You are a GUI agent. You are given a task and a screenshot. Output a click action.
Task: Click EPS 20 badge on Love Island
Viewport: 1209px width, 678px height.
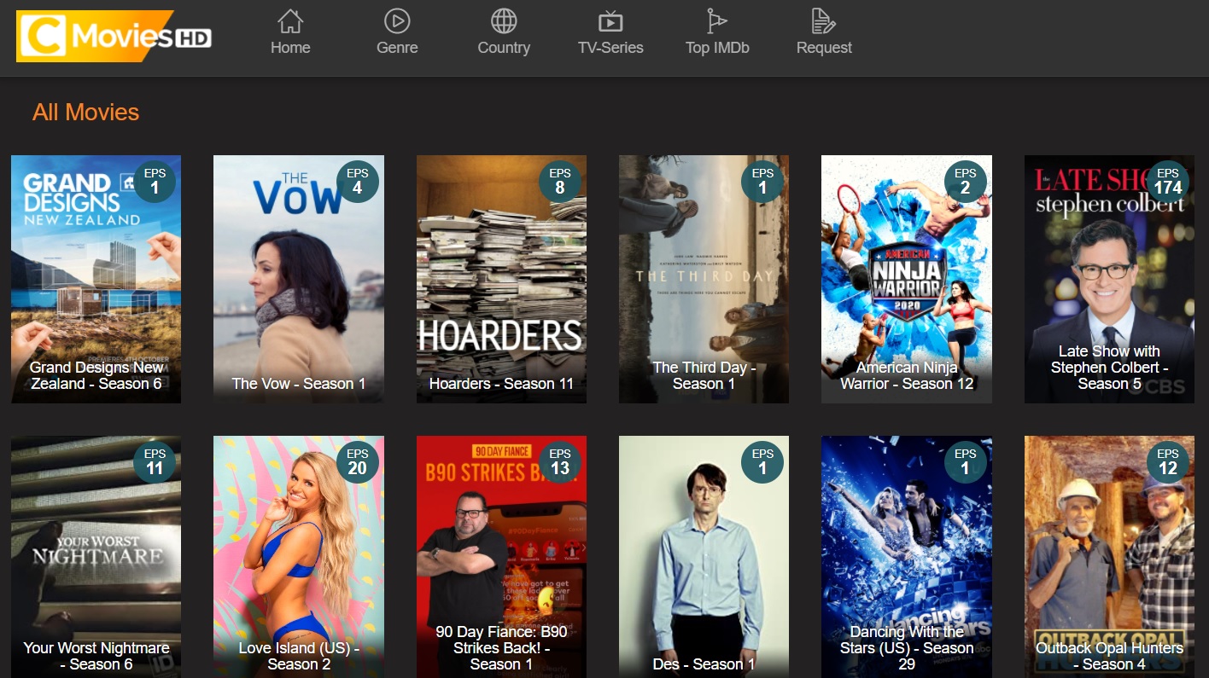358,462
